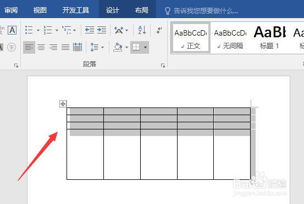Image resolution: width=304 pixels, height=204 pixels.
Task: Open the font group dialog launcher
Action: coord(16,66)
